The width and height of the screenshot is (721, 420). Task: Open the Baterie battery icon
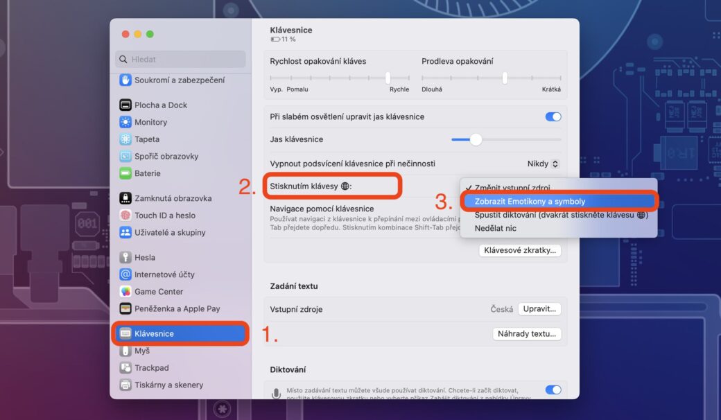(125, 173)
